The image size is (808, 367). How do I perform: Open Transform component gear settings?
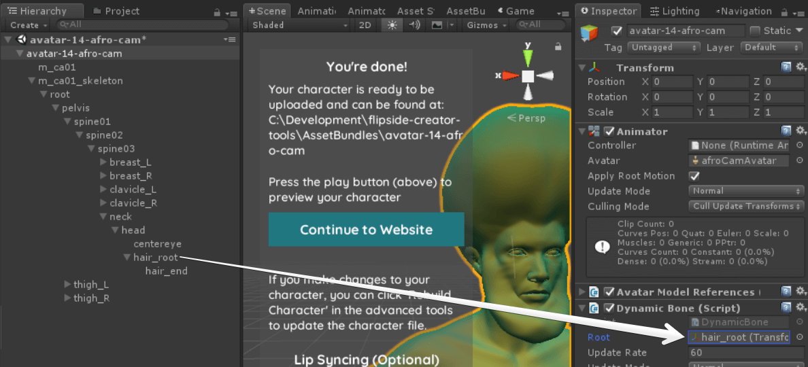click(x=801, y=67)
